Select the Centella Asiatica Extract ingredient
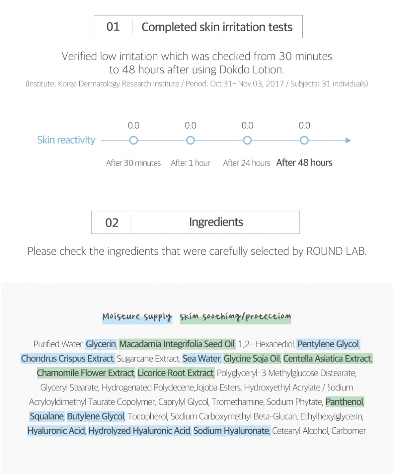The width and height of the screenshot is (393, 474). click(327, 359)
